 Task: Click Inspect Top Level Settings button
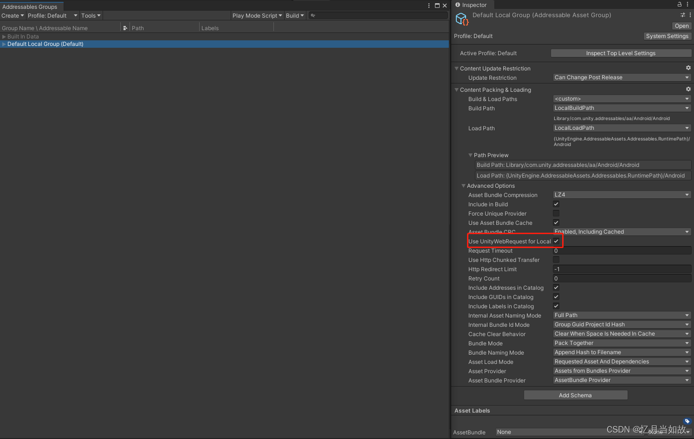click(621, 53)
